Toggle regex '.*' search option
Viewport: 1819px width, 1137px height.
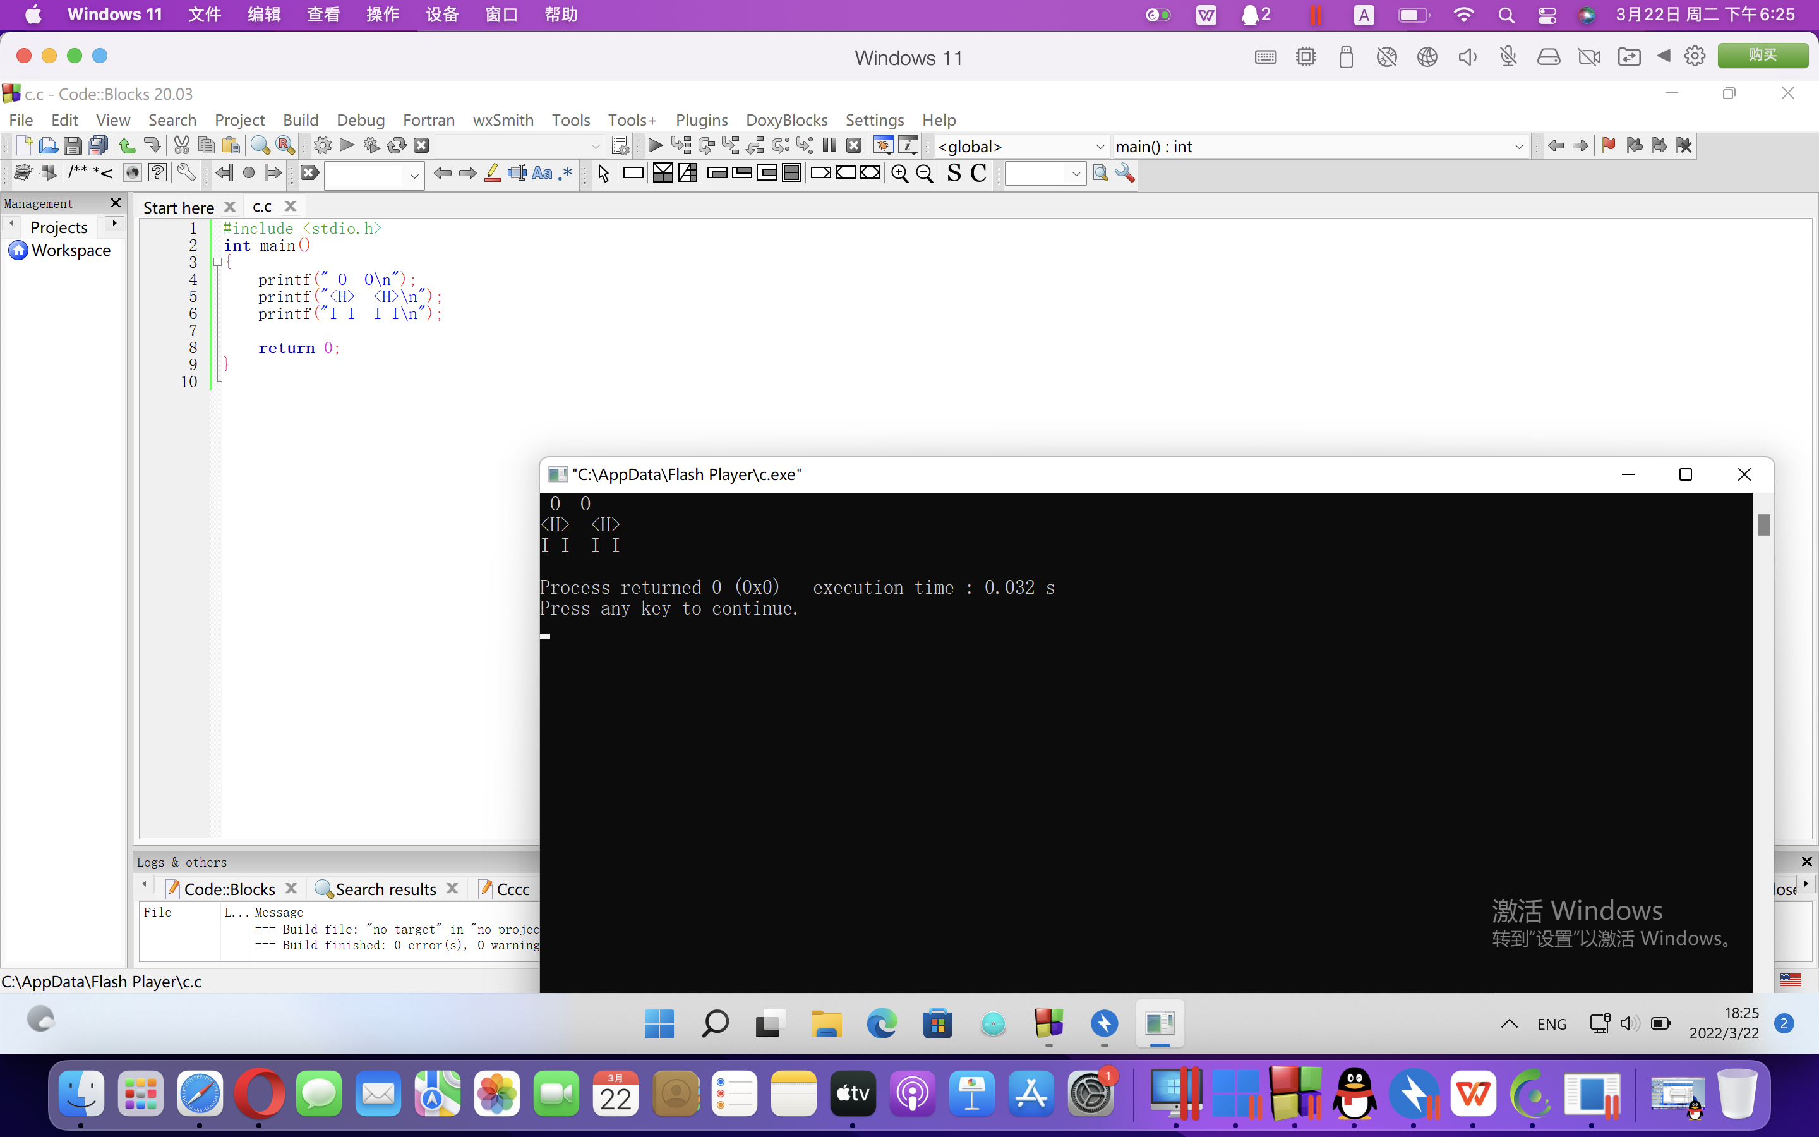click(566, 174)
